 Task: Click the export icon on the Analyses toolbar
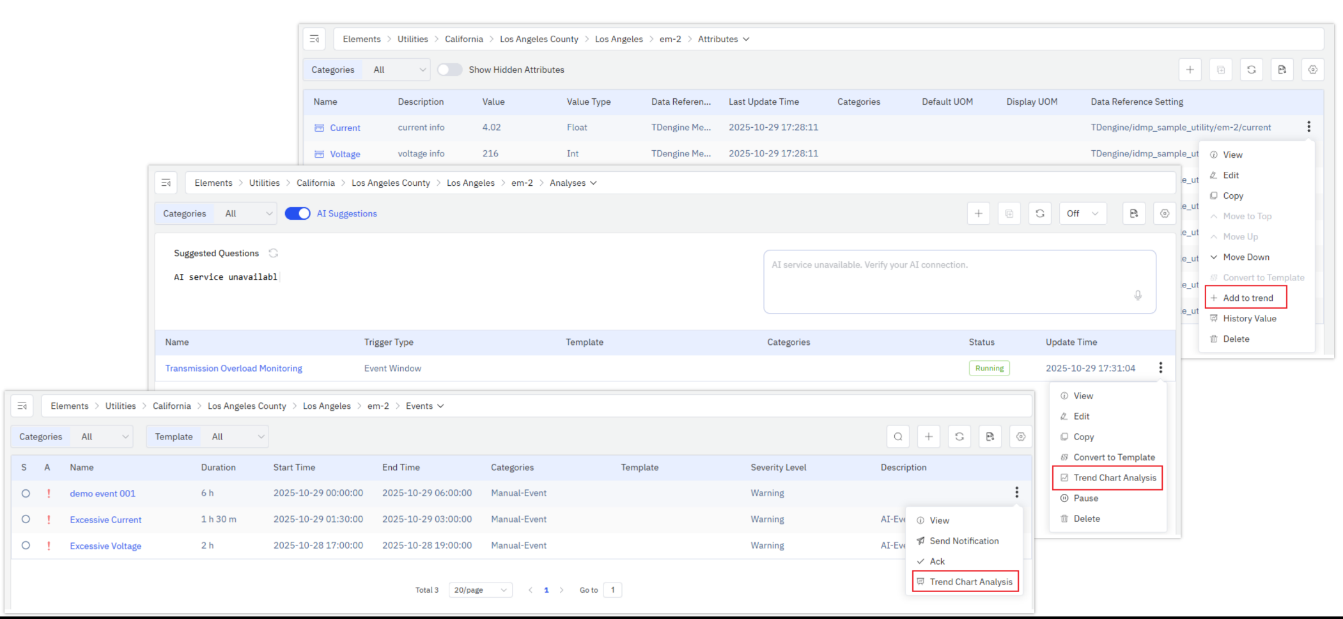point(1134,213)
